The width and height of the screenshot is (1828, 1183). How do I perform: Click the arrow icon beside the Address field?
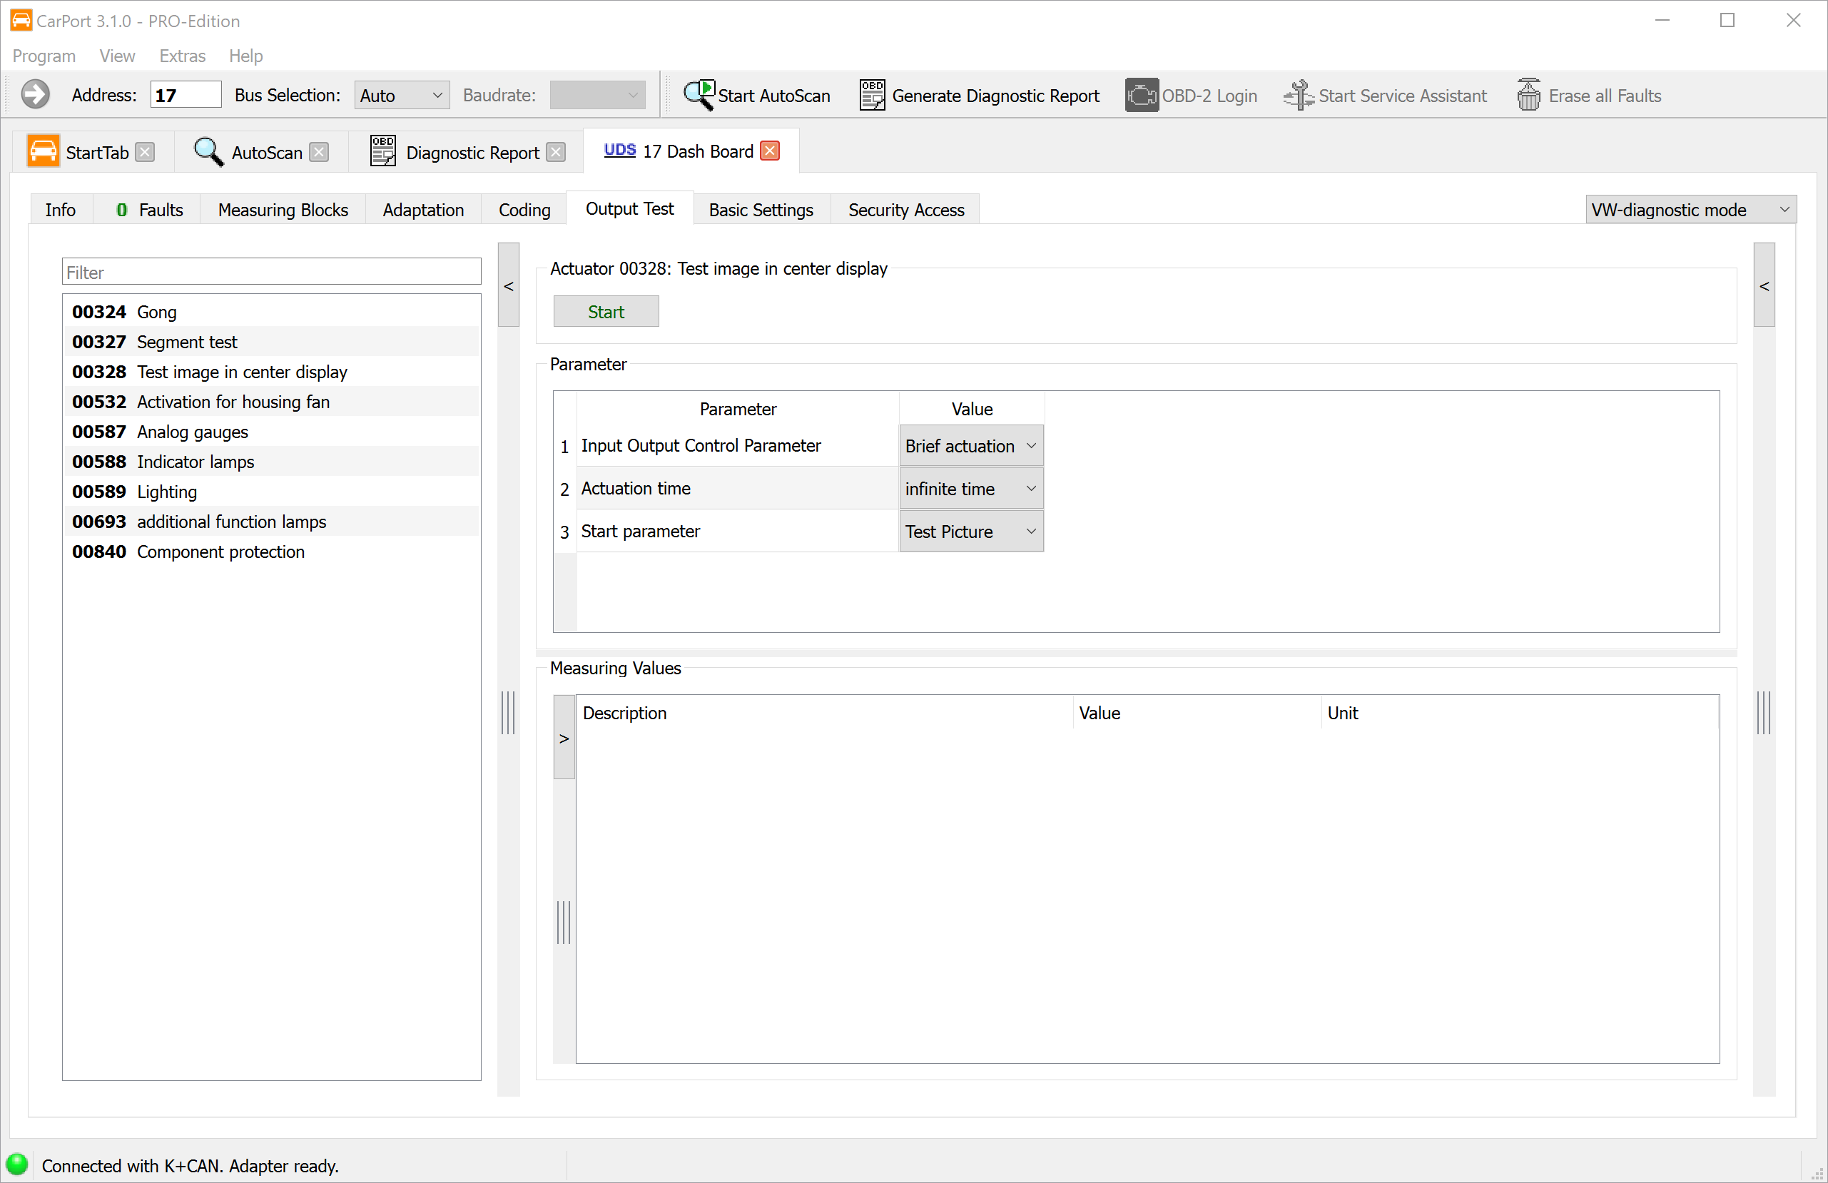[x=36, y=93]
